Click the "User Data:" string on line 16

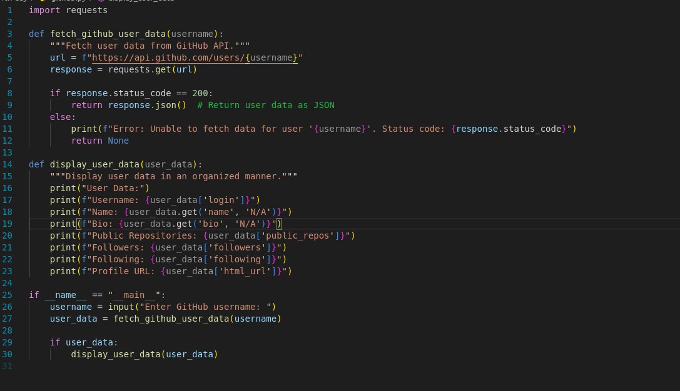coord(113,188)
